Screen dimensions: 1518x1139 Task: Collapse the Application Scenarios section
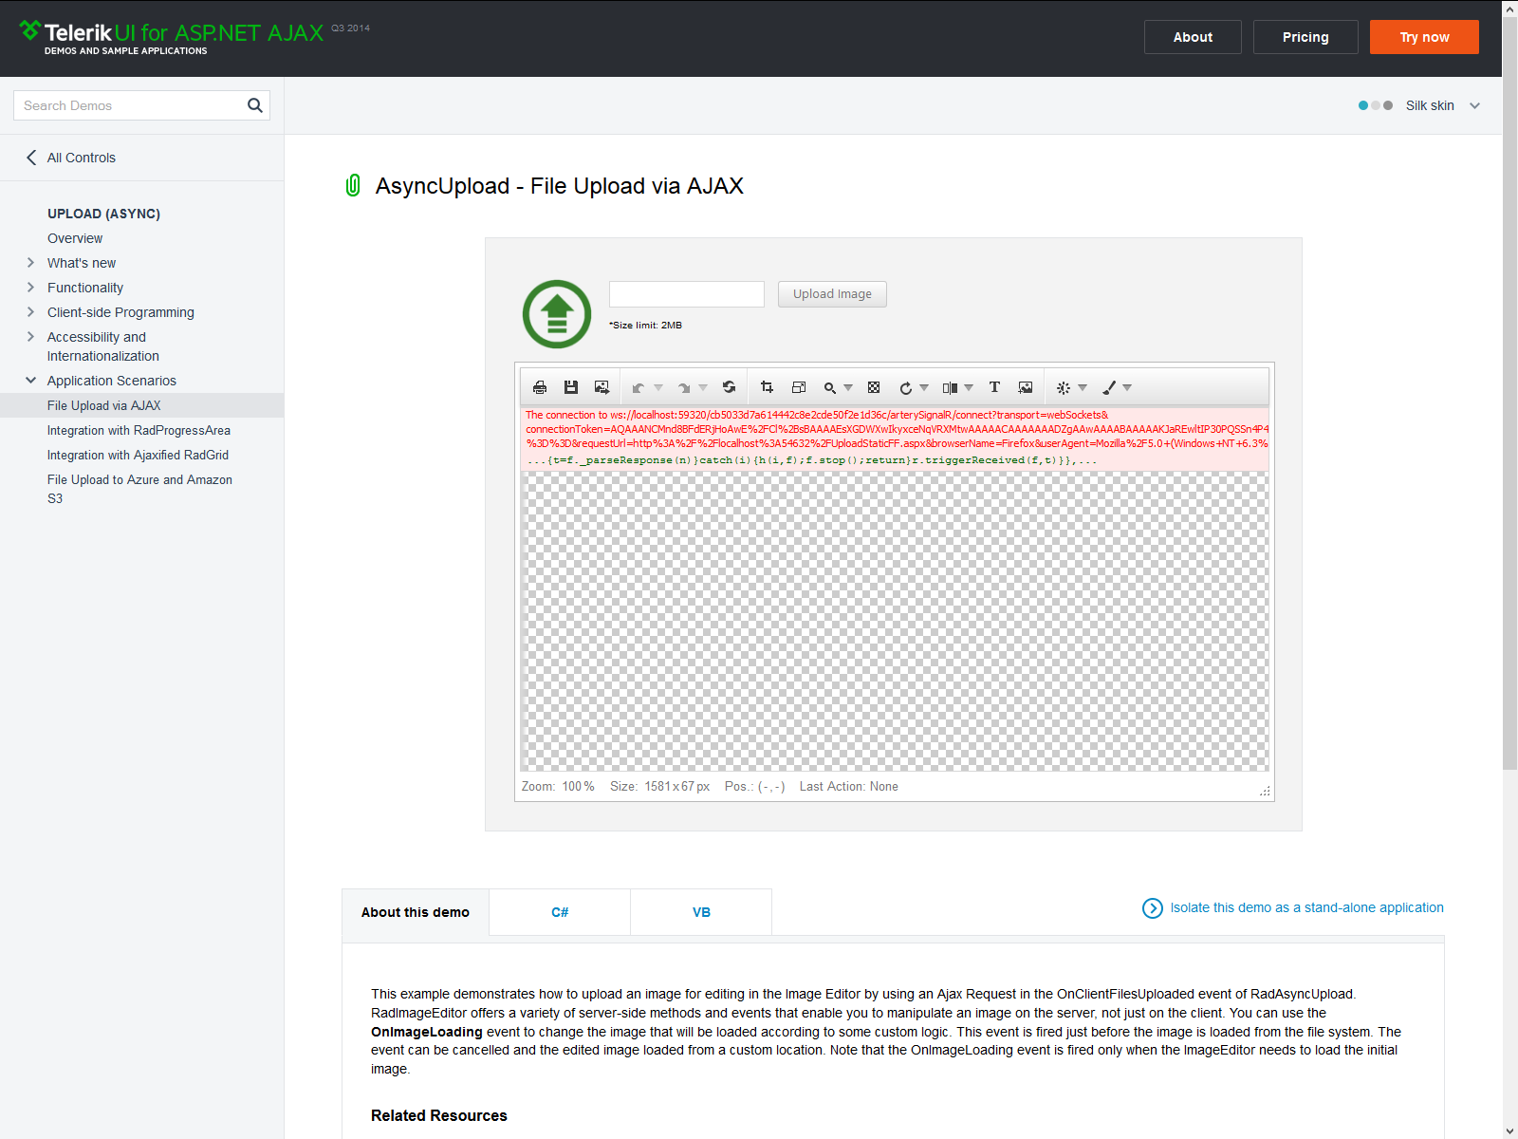coord(30,381)
